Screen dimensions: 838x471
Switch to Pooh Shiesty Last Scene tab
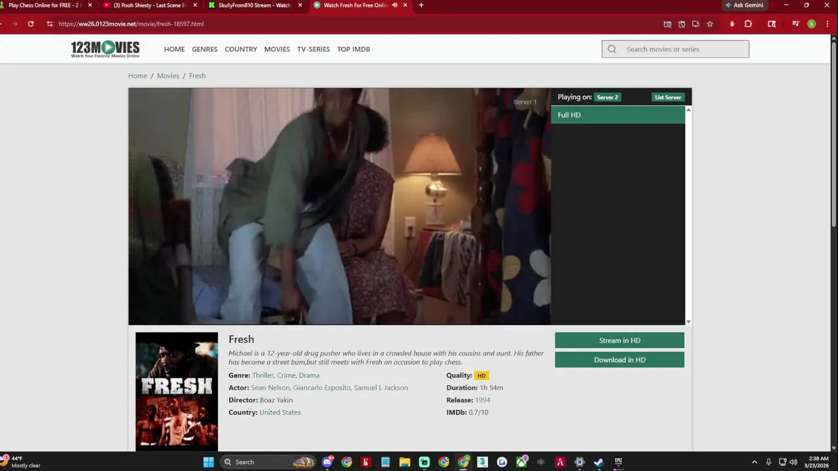[x=149, y=5]
